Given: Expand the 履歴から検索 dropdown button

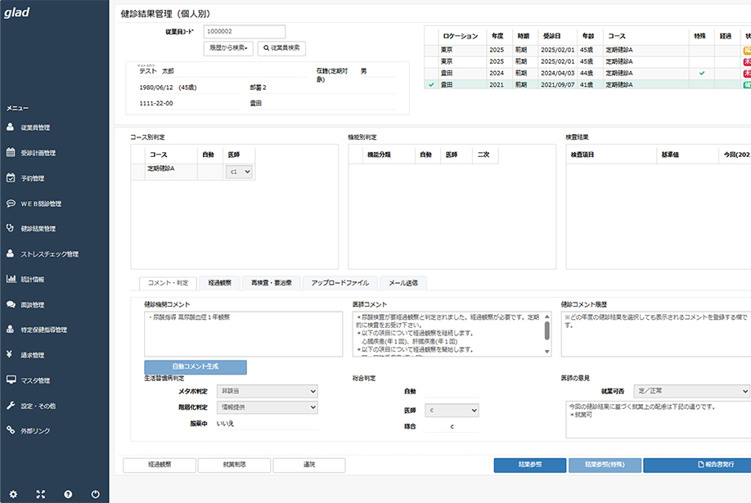Looking at the screenshot, I should tap(228, 48).
